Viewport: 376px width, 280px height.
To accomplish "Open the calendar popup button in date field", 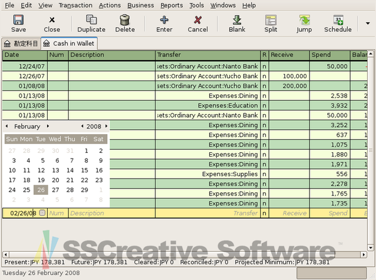I will click(x=42, y=212).
